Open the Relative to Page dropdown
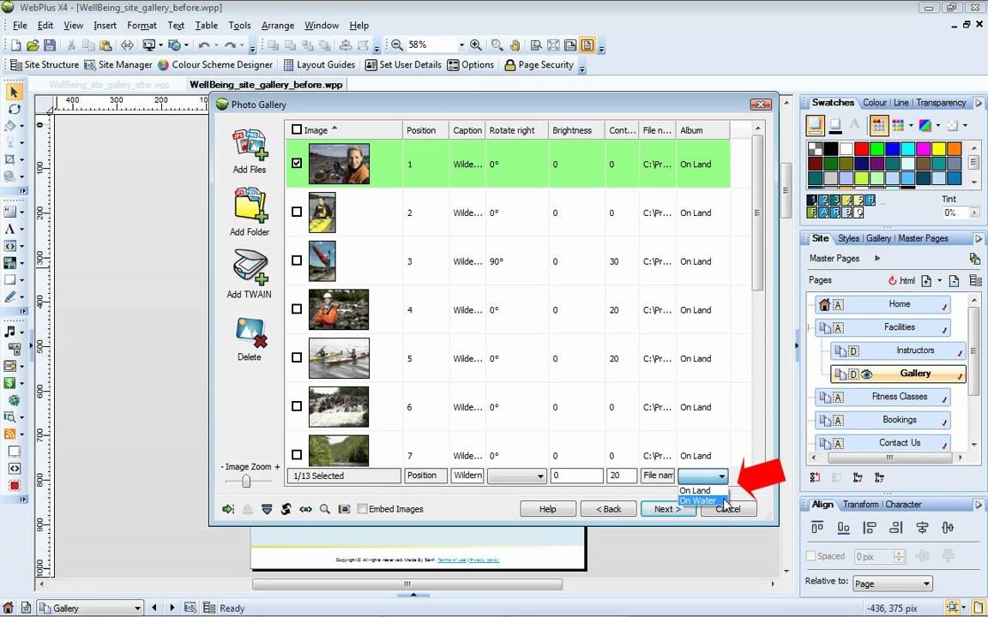988x617 pixels. pyautogui.click(x=892, y=584)
